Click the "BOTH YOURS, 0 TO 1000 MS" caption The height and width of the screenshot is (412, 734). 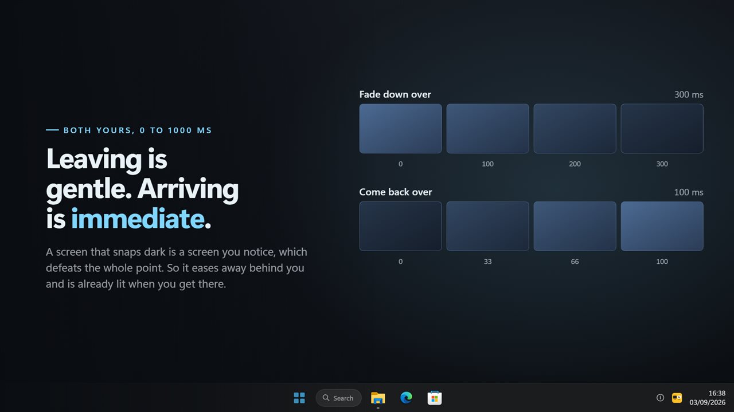click(x=138, y=130)
